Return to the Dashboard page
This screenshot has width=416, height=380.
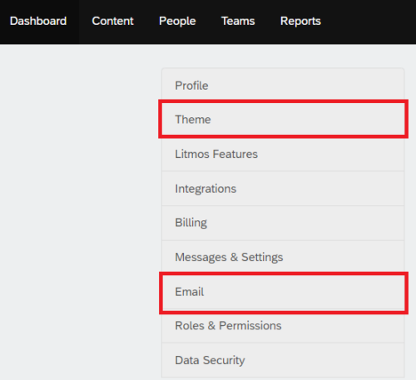click(x=38, y=22)
